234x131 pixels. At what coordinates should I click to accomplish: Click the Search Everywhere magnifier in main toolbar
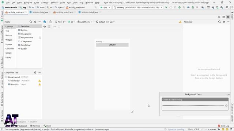coord(227,7)
